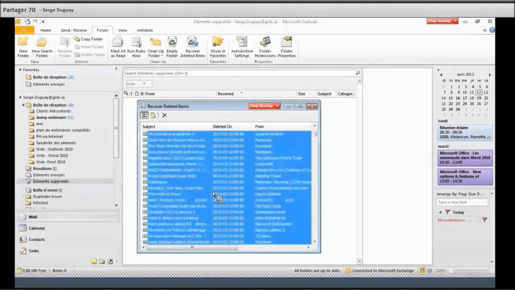The height and width of the screenshot is (290, 515).
Task: Click Copy Folder in the Actions group
Action: pos(89,39)
